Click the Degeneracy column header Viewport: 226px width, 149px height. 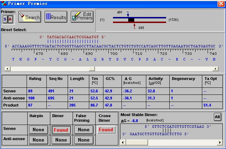pos(183,79)
